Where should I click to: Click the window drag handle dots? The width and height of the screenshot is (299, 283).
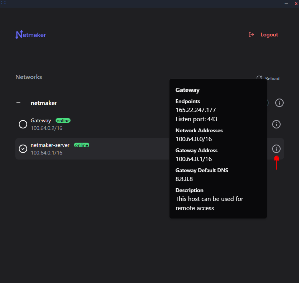tap(3, 3)
